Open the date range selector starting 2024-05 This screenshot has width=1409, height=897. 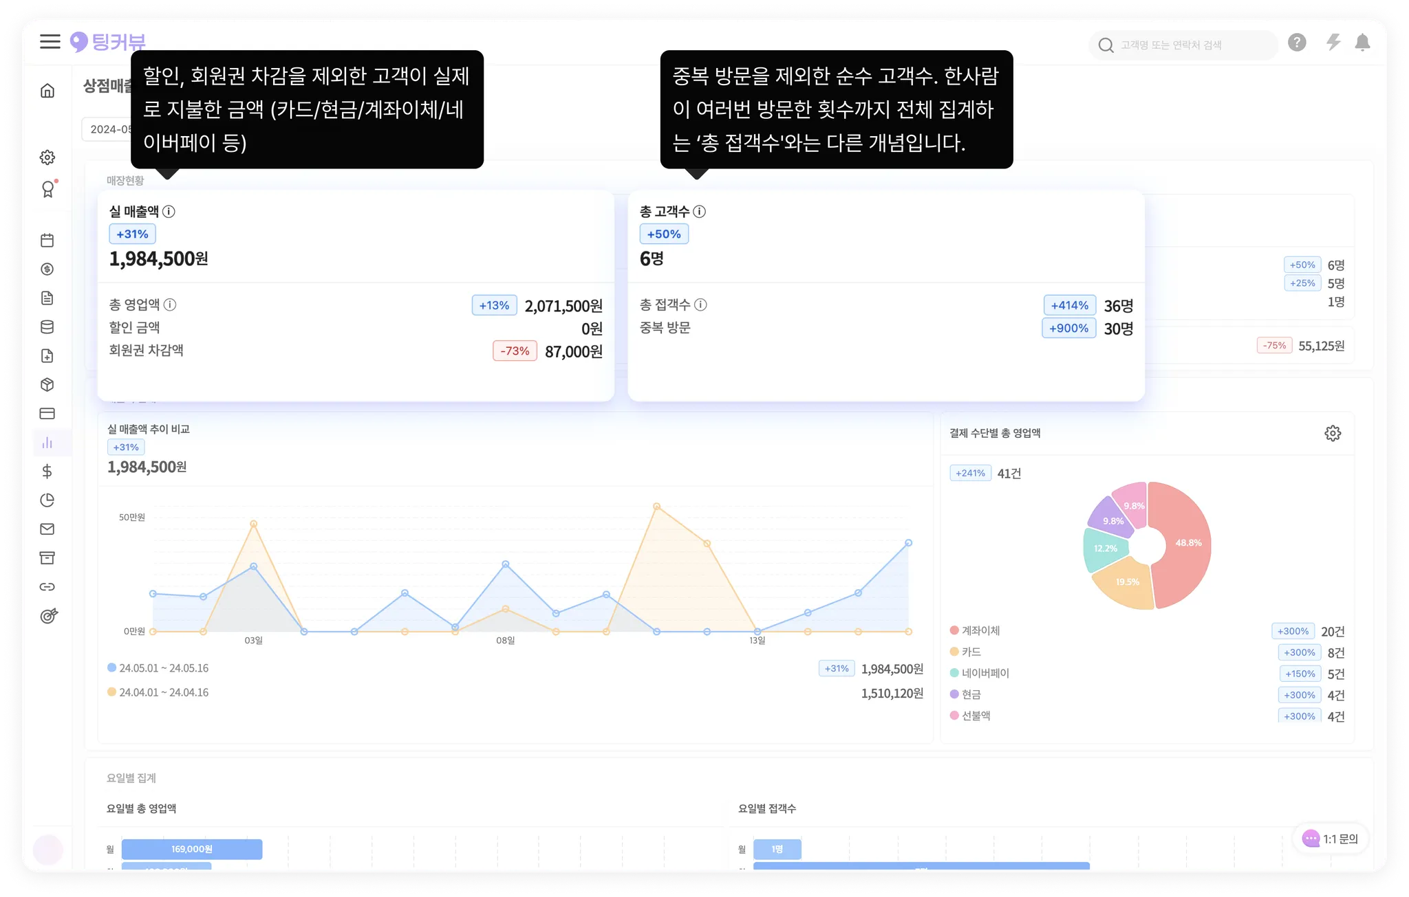coord(109,129)
